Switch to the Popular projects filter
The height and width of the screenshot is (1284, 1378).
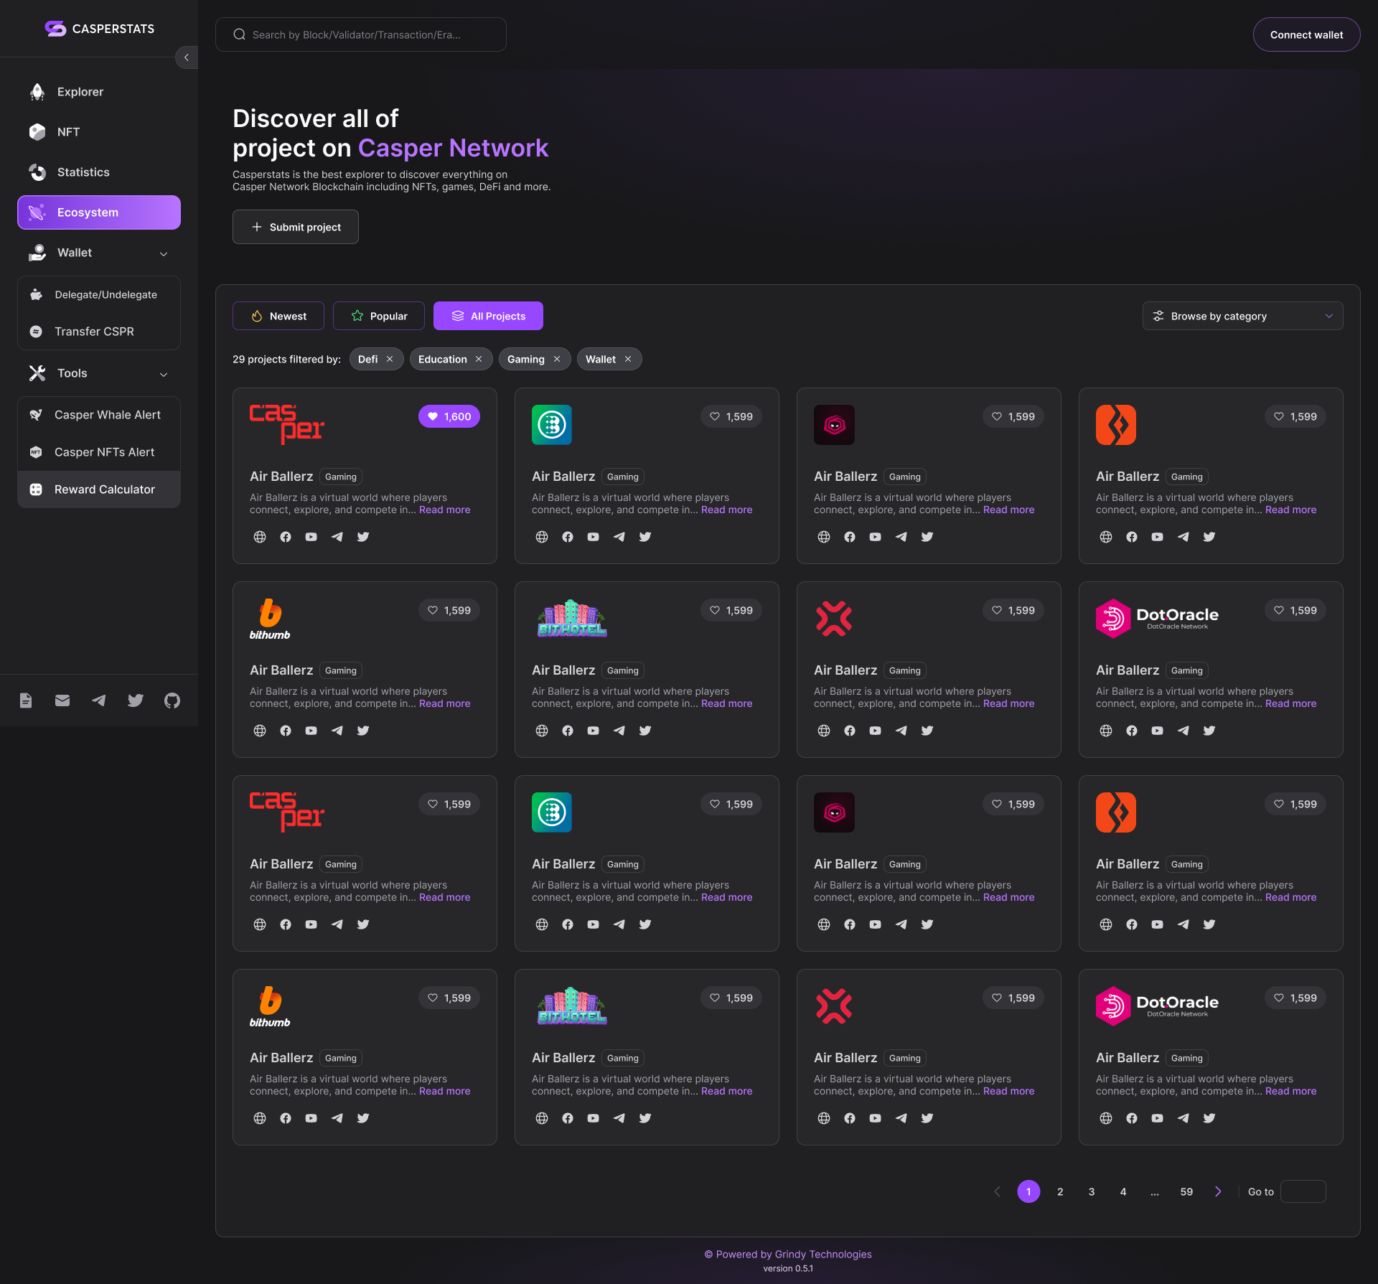[378, 316]
